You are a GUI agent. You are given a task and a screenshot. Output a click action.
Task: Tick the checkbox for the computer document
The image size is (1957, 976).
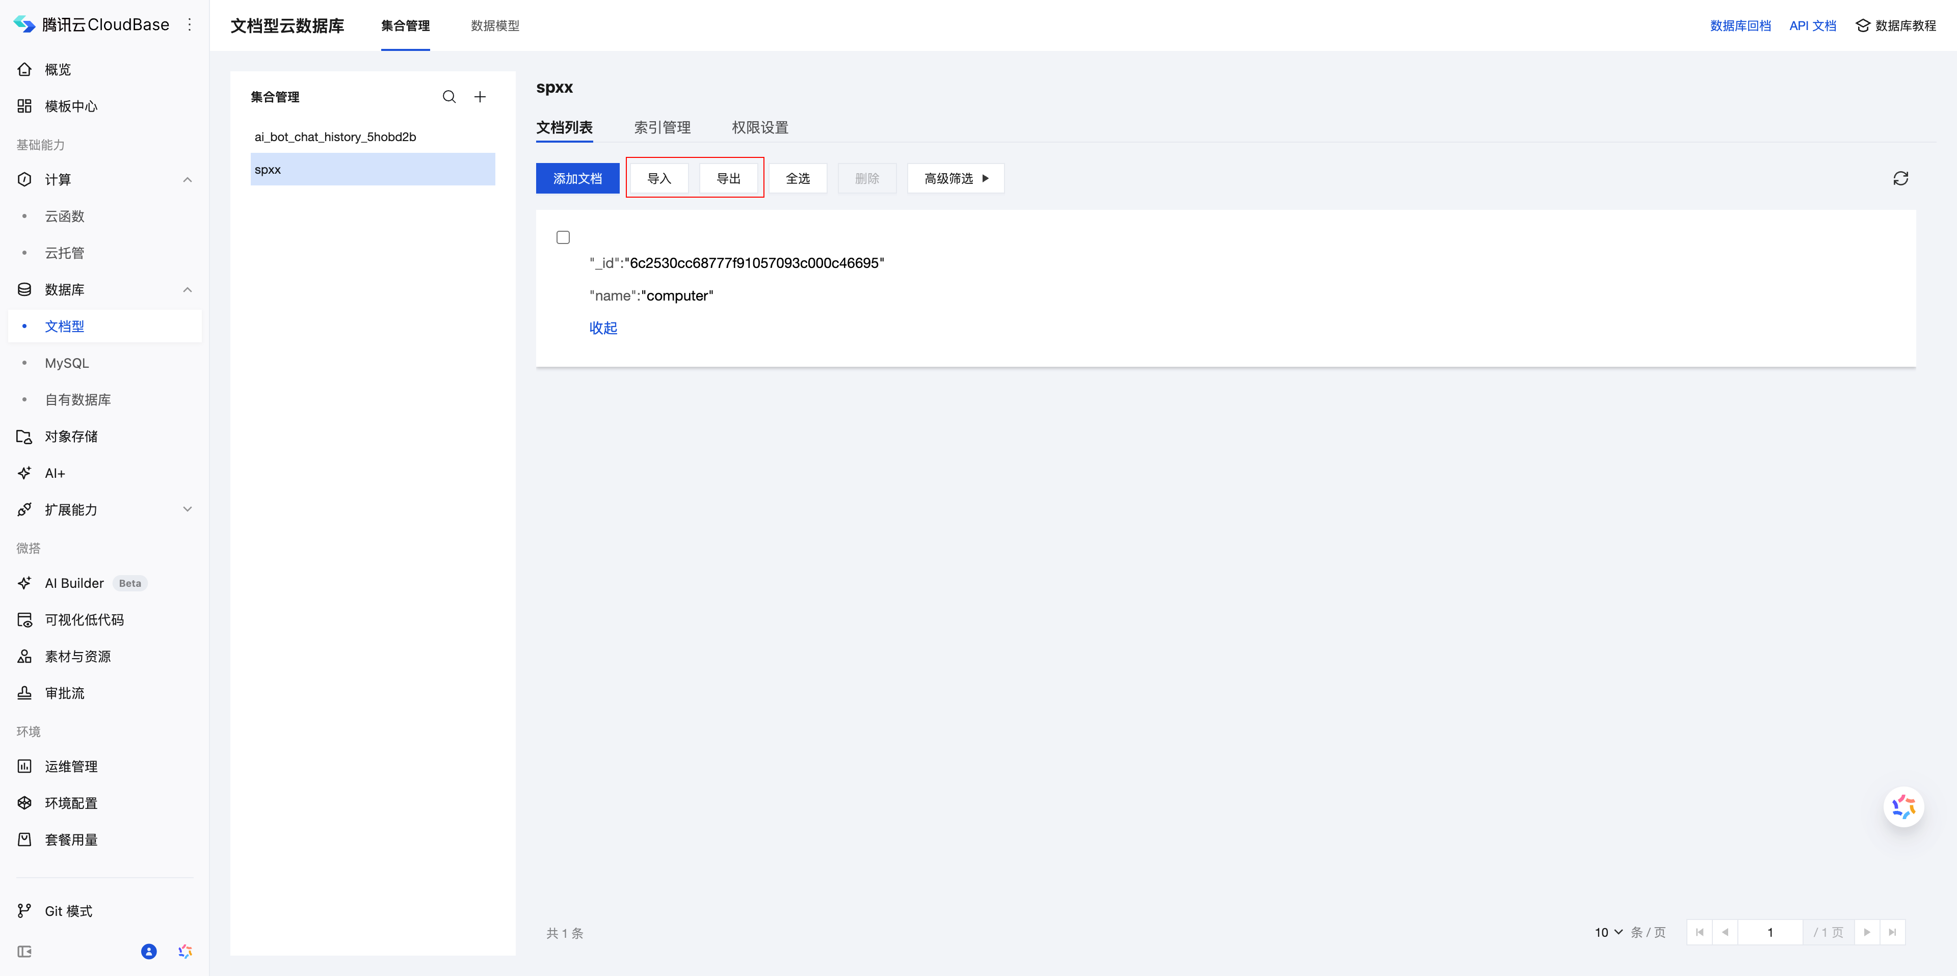point(563,238)
